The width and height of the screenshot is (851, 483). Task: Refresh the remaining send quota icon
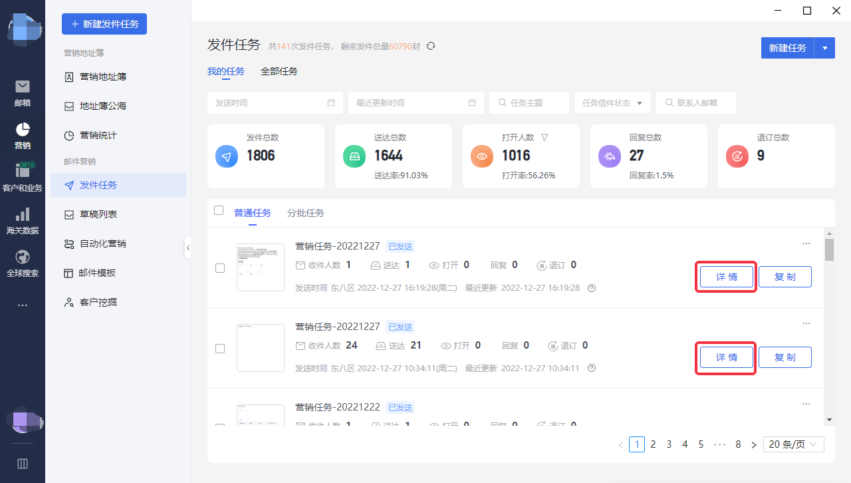431,46
